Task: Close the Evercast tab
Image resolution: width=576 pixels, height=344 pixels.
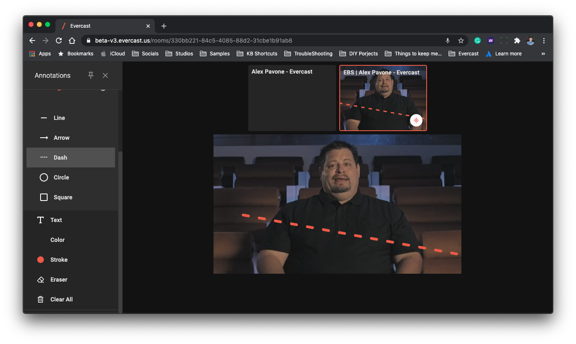Action: 148,26
